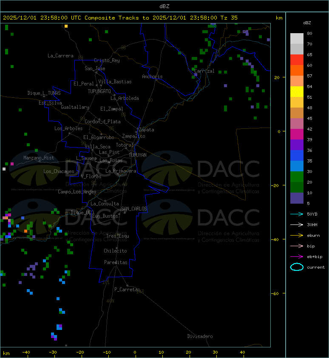Click the La_Primavera place label
The height and width of the screenshot is (358, 329).
(121, 171)
